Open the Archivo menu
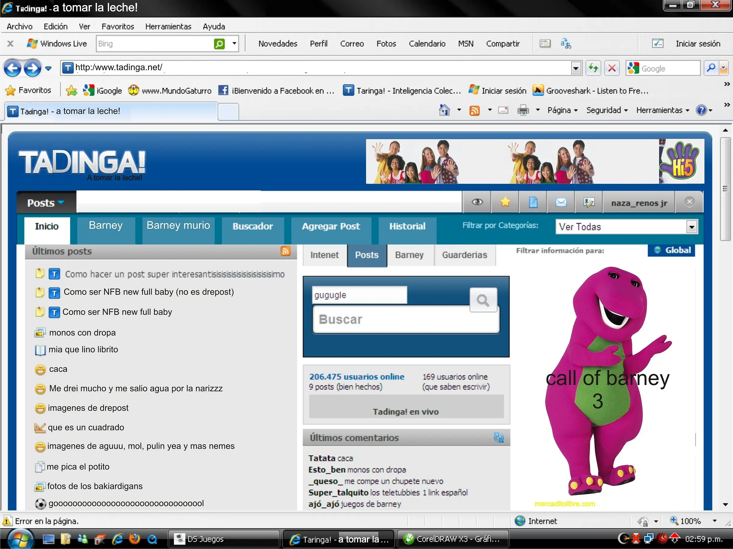This screenshot has width=733, height=549. pyautogui.click(x=20, y=26)
